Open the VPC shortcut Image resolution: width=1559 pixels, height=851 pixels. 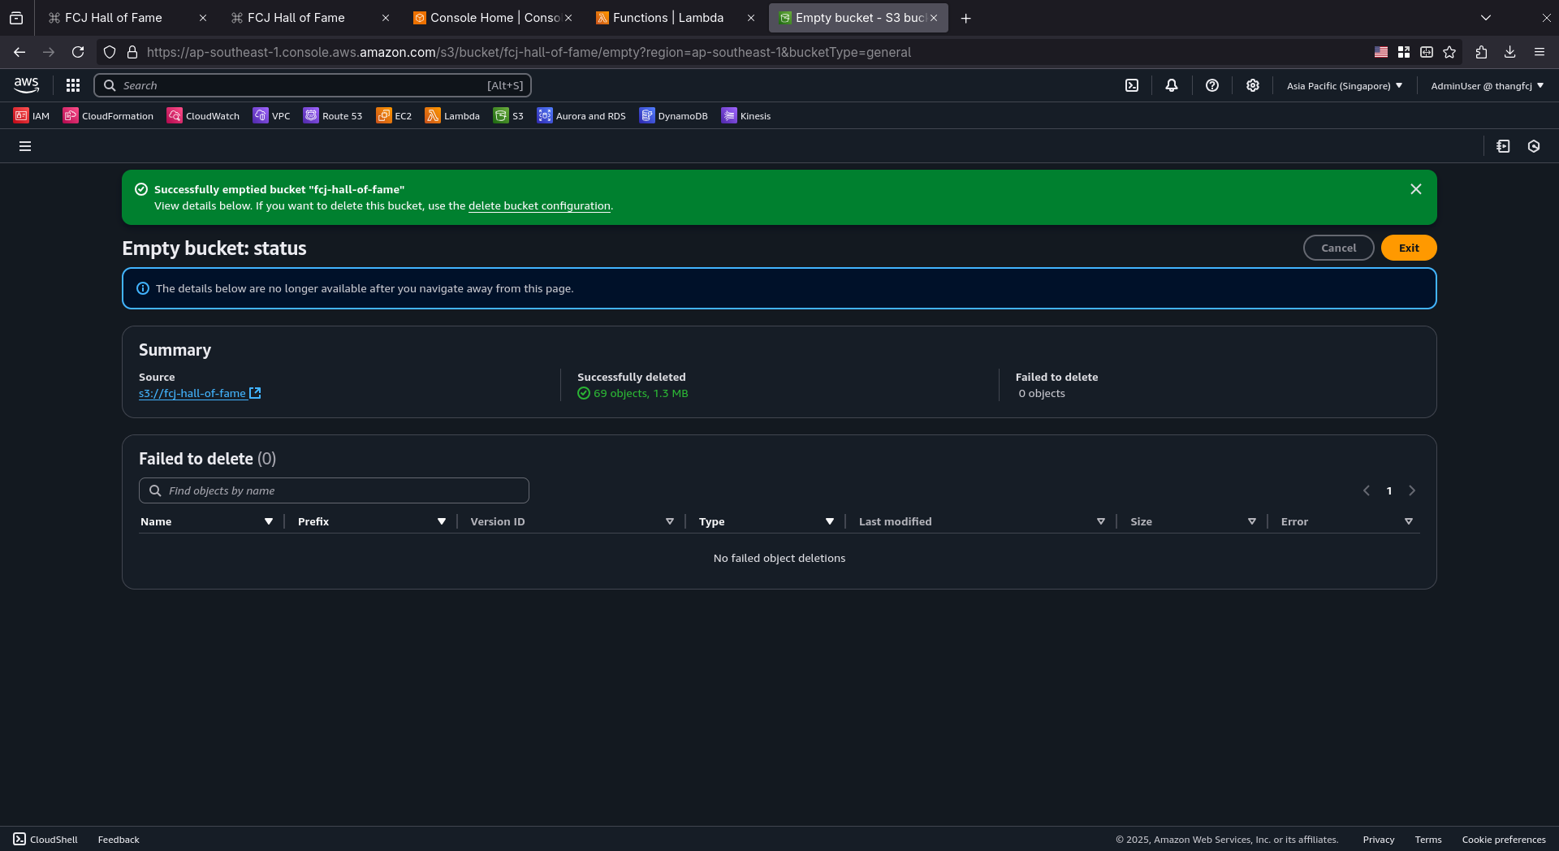pyautogui.click(x=271, y=115)
